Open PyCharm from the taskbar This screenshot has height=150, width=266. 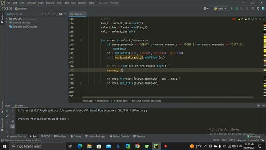[156, 146]
